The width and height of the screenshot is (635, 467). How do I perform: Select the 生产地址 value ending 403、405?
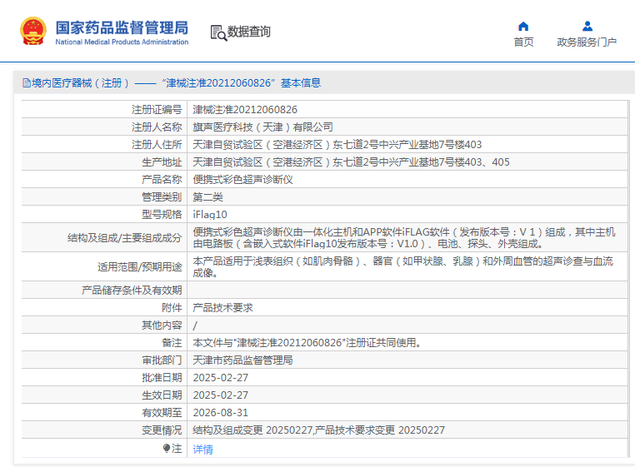coord(351,161)
